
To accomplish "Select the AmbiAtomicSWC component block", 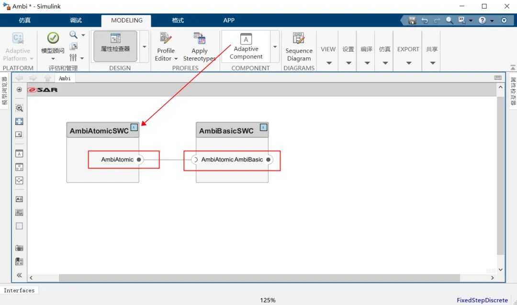I will coord(102,152).
